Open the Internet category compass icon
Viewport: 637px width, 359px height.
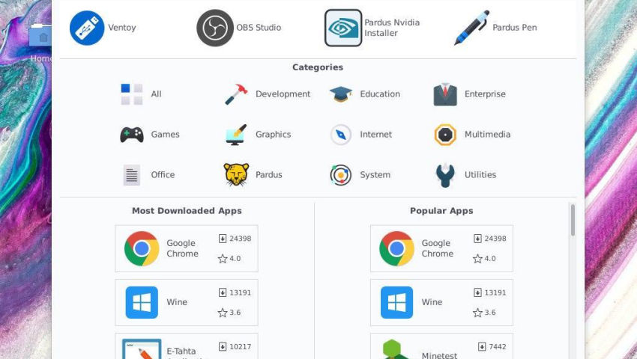tap(341, 135)
